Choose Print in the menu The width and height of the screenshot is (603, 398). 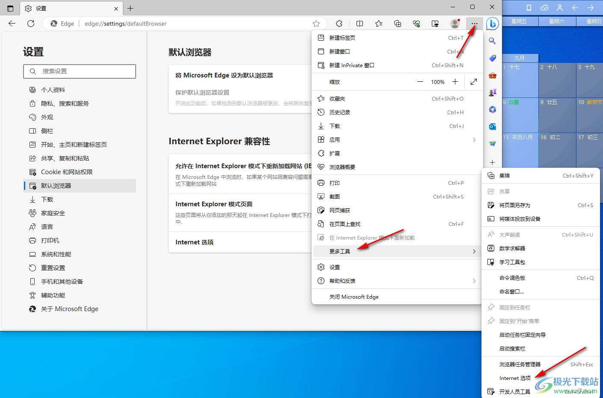coord(398,183)
